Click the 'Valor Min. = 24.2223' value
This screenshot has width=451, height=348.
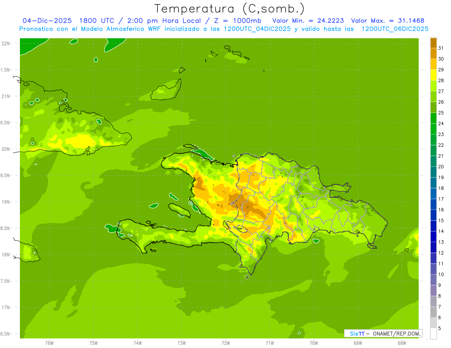(308, 21)
